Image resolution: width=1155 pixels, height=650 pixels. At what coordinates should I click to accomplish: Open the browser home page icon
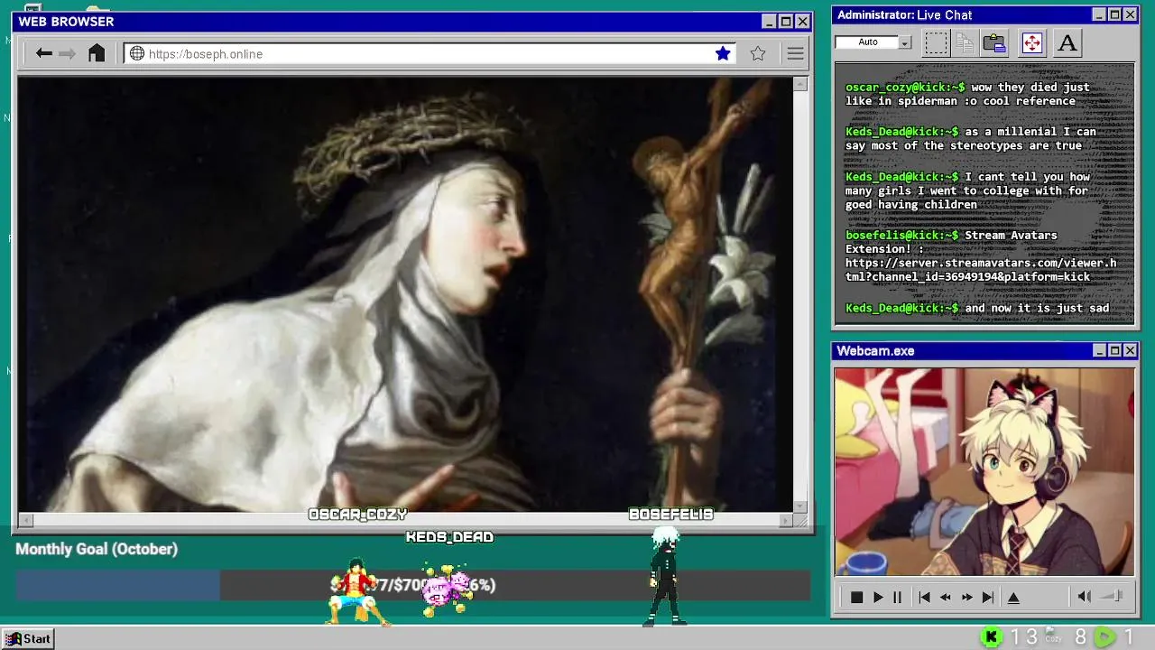[97, 53]
